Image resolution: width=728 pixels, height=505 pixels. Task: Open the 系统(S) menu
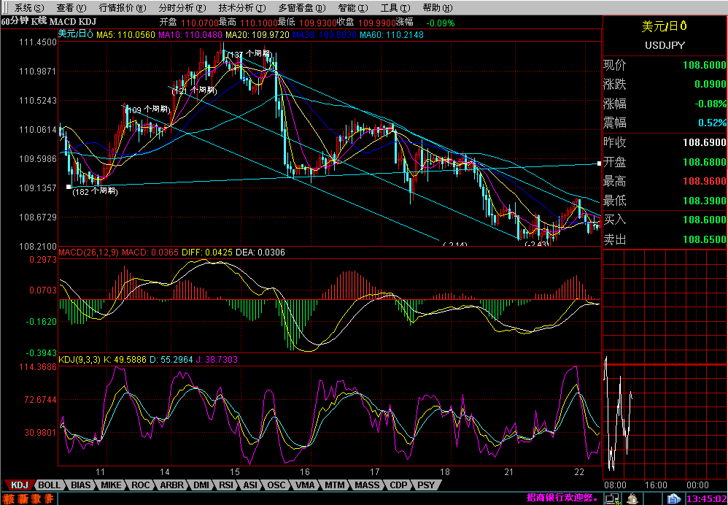click(x=28, y=7)
